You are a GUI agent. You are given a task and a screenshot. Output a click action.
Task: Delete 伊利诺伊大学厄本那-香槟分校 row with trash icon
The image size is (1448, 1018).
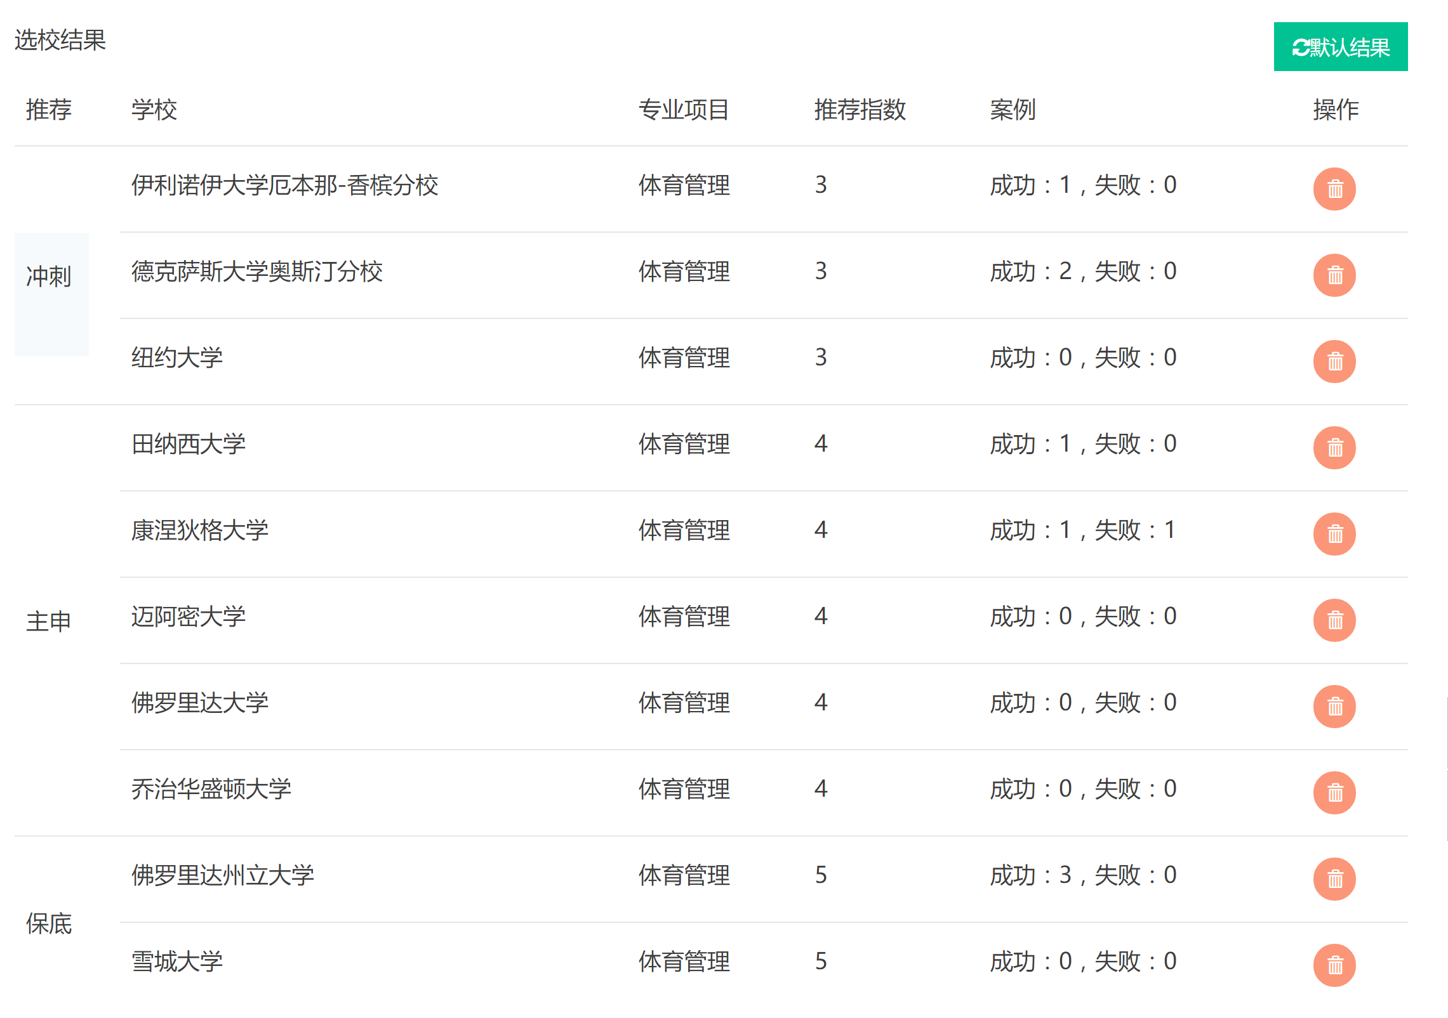click(1334, 189)
